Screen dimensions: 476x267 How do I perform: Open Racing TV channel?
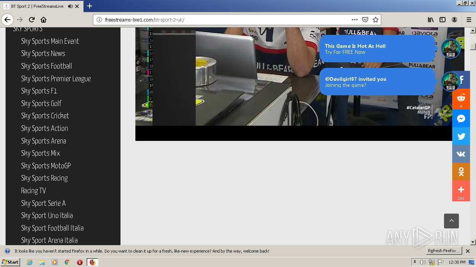33,191
